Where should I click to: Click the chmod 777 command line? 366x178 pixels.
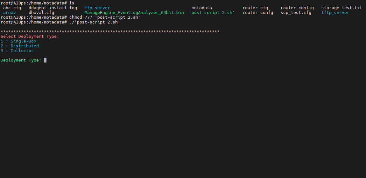point(70,17)
